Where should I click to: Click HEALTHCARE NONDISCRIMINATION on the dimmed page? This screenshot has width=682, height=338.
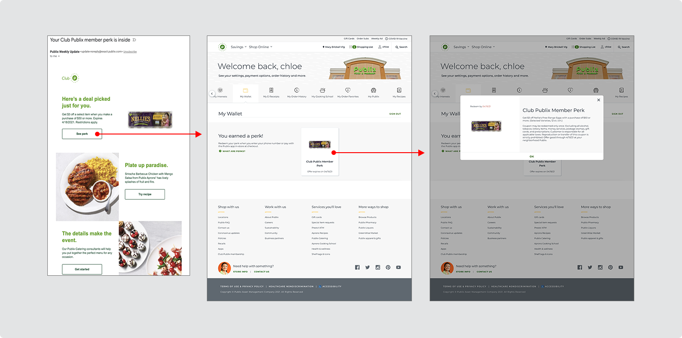click(x=514, y=286)
